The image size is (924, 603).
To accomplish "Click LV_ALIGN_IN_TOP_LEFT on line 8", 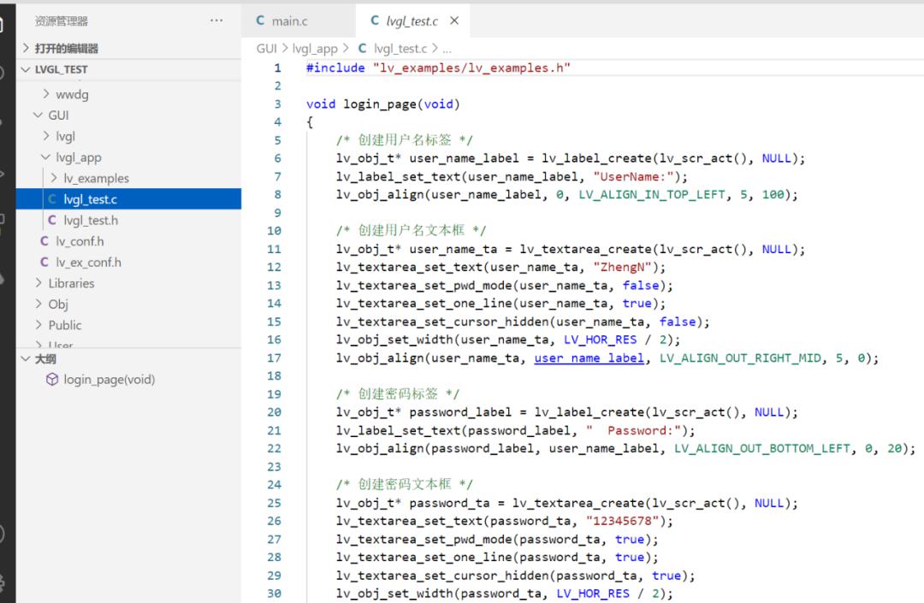I will tap(652, 195).
